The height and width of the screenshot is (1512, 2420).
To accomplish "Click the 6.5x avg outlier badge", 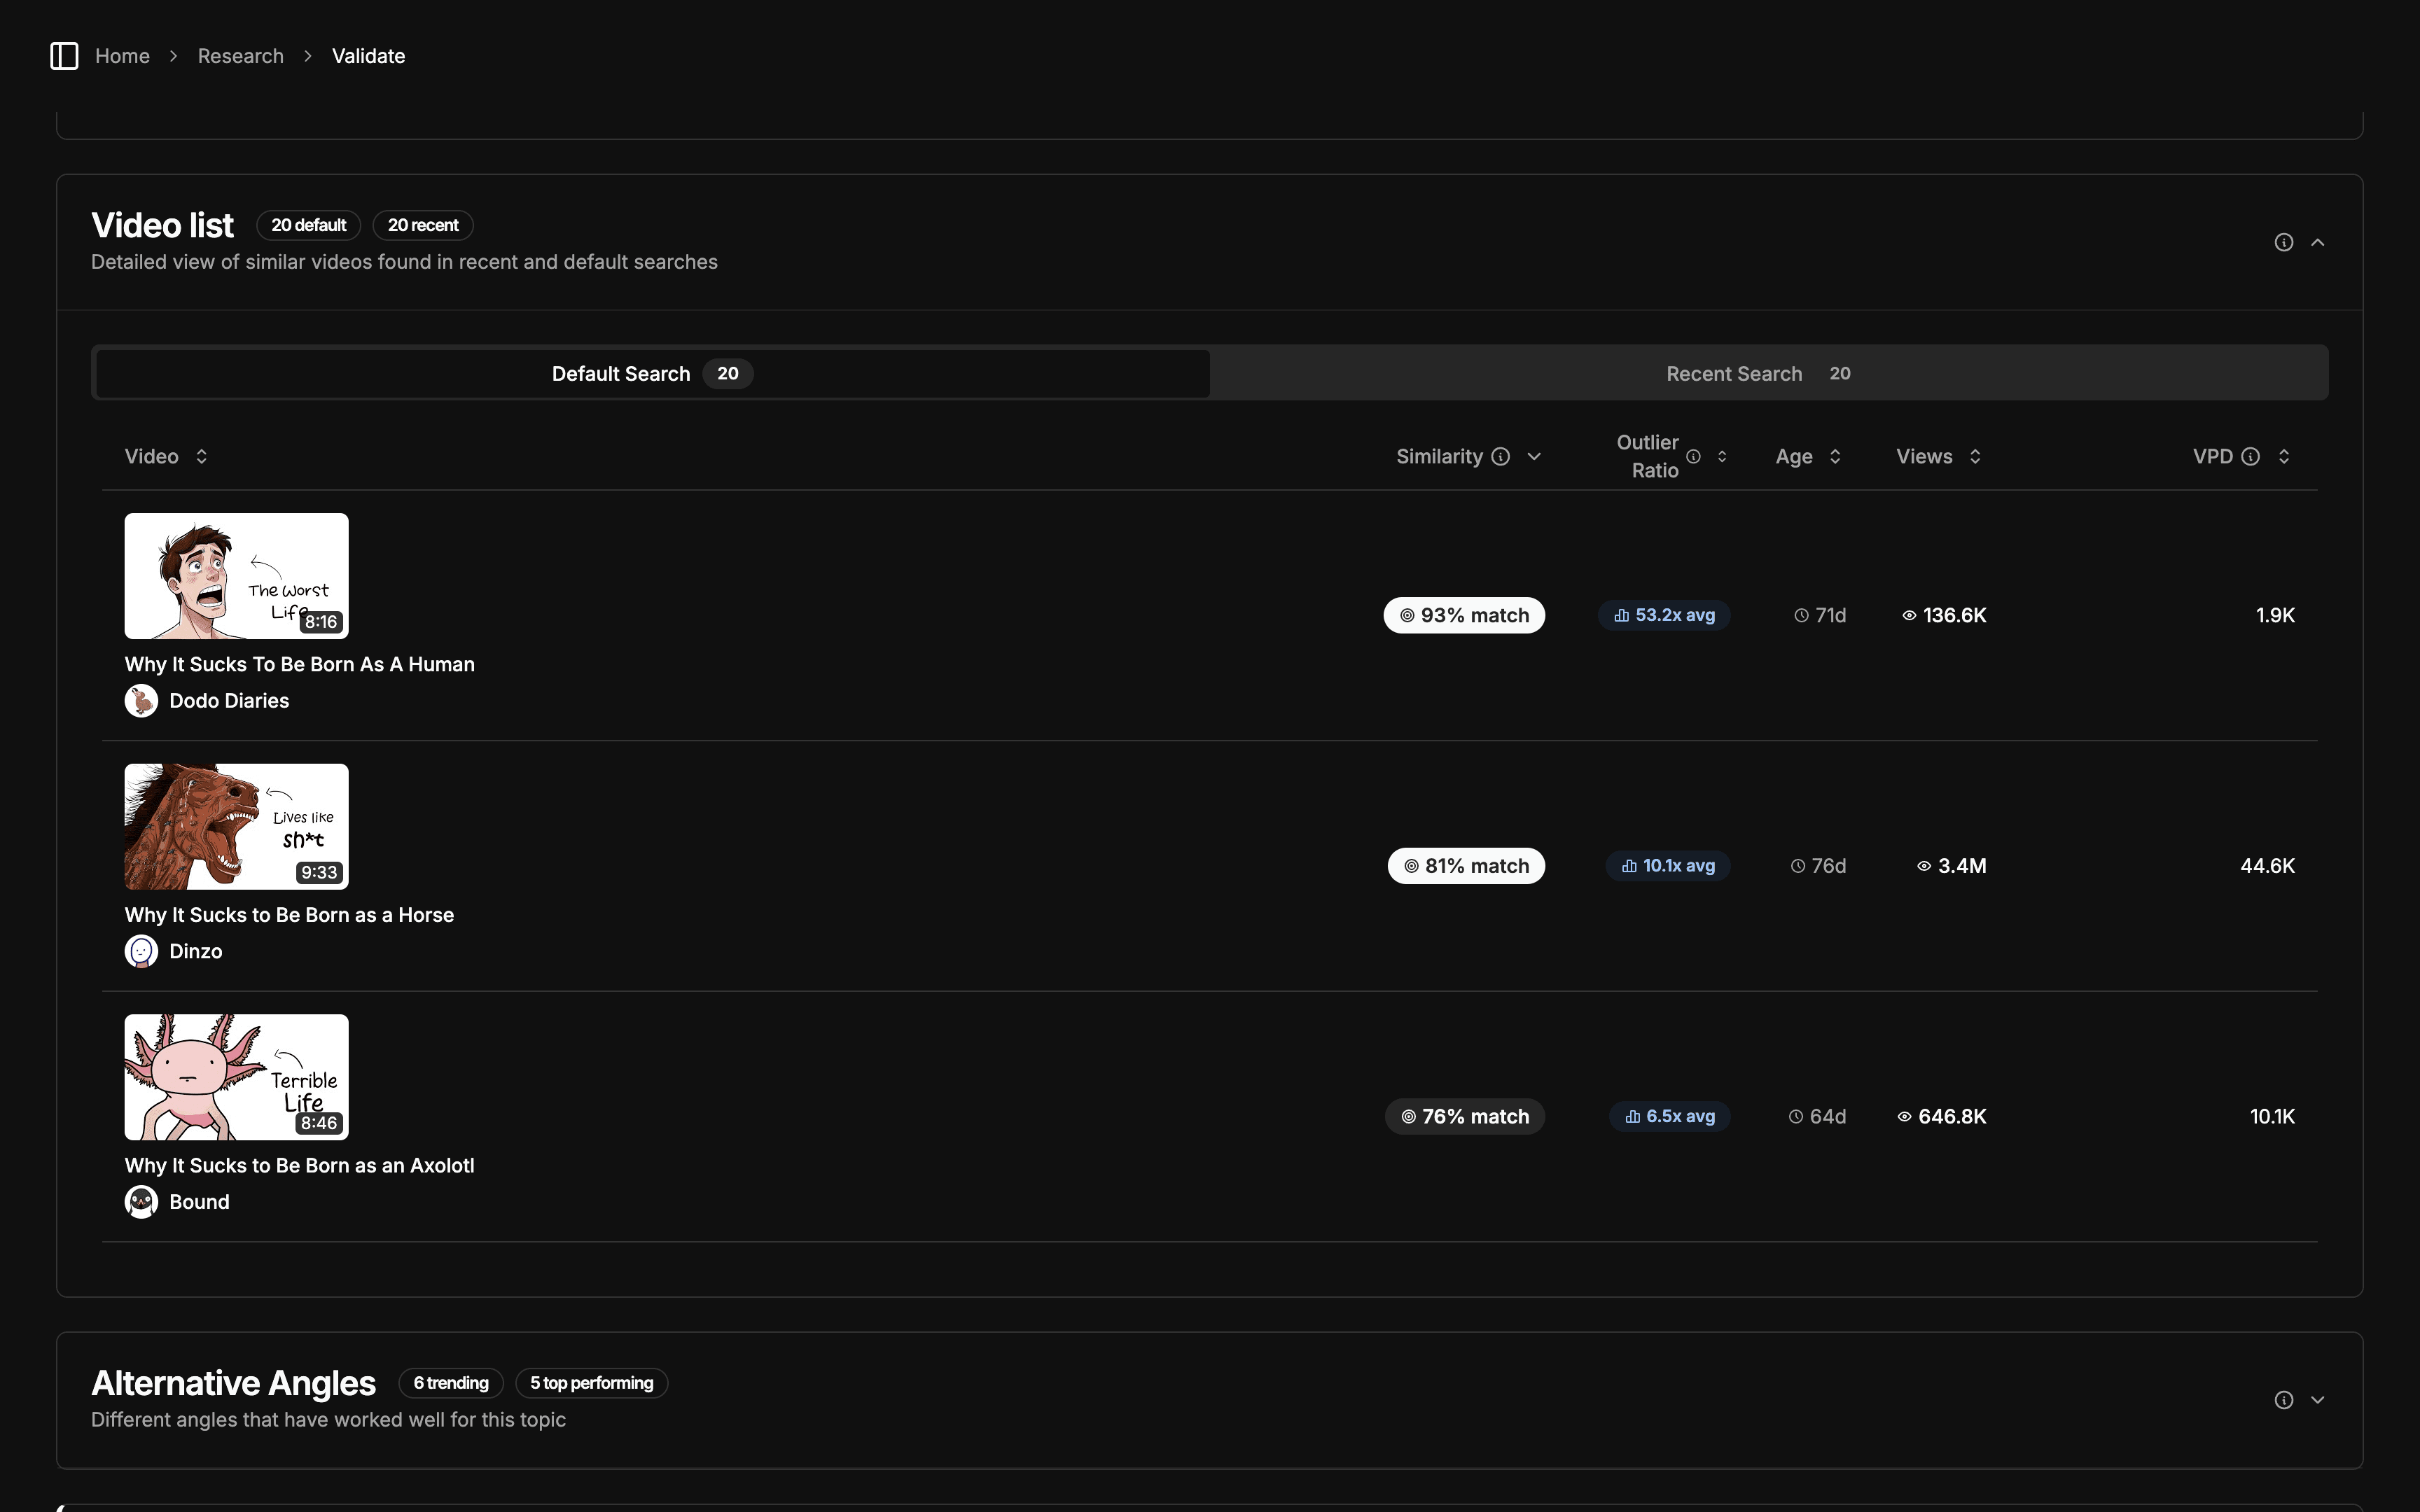I will click(x=1670, y=1116).
